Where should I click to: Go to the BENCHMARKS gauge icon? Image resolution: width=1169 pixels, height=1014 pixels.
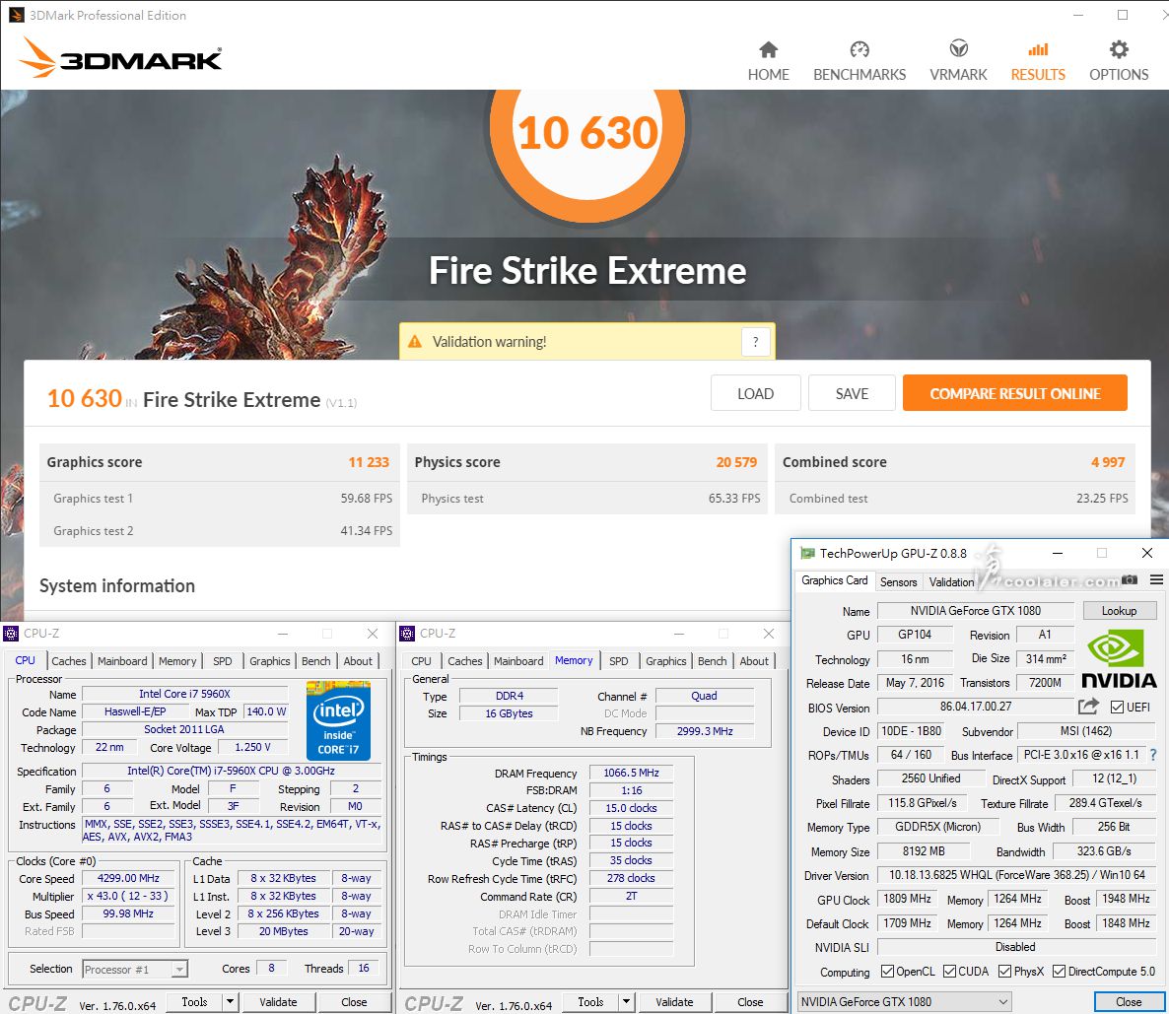(x=860, y=50)
